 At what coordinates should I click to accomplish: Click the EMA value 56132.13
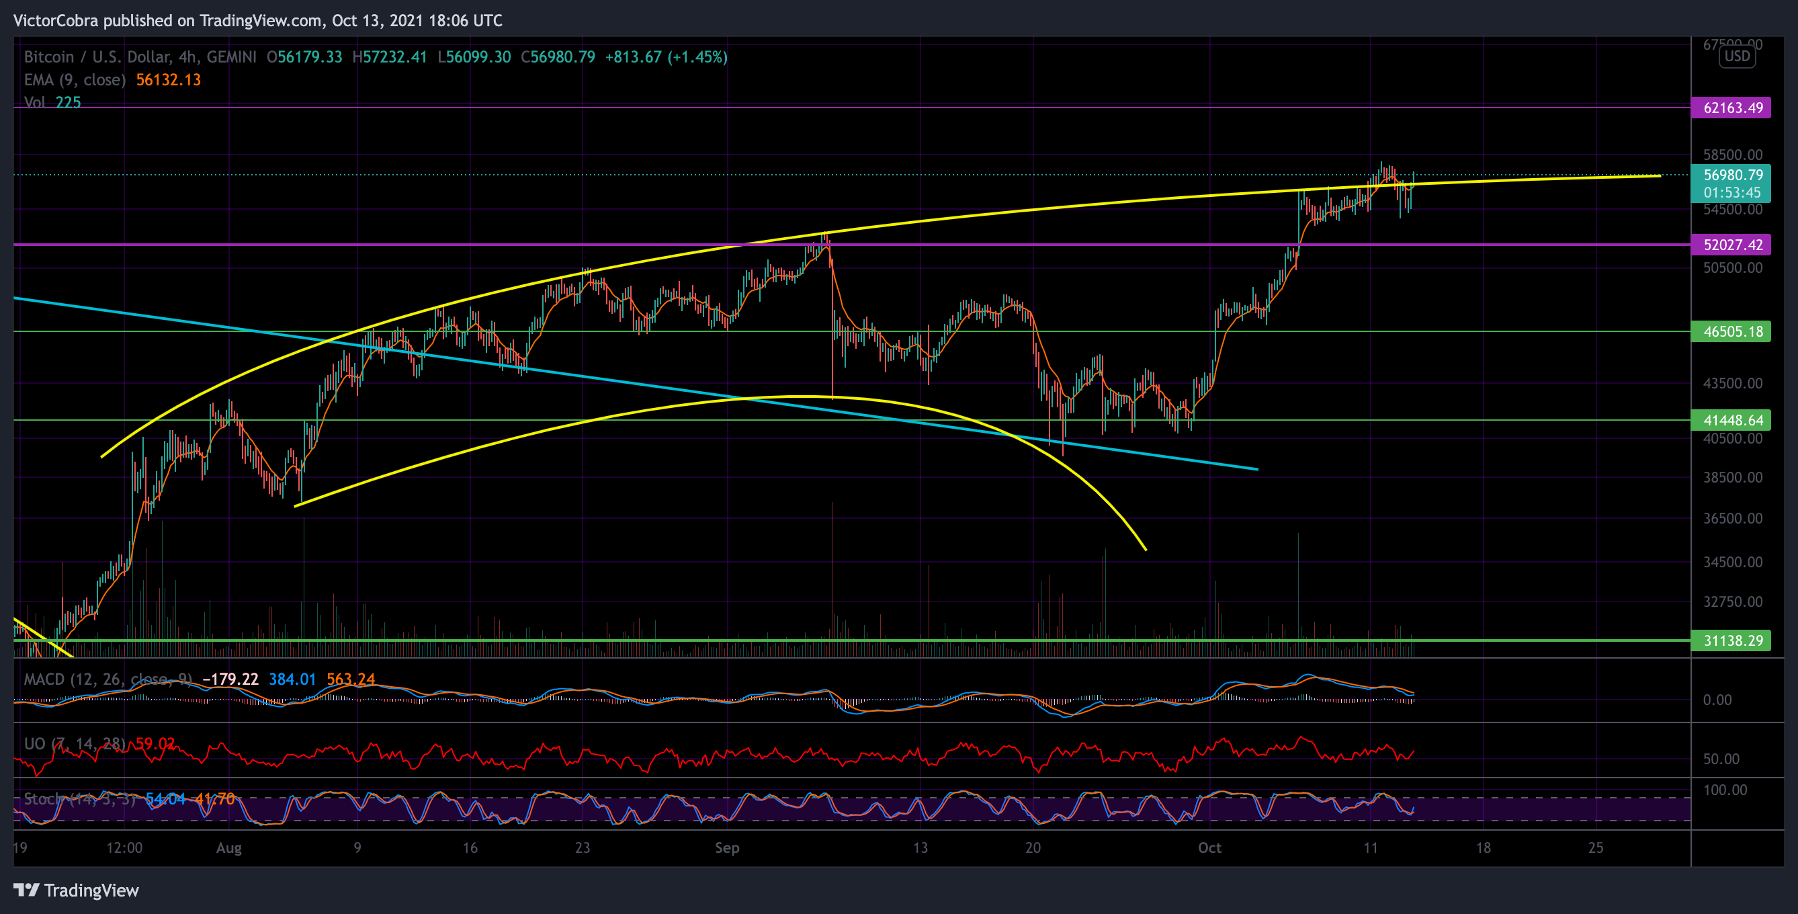pyautogui.click(x=168, y=79)
